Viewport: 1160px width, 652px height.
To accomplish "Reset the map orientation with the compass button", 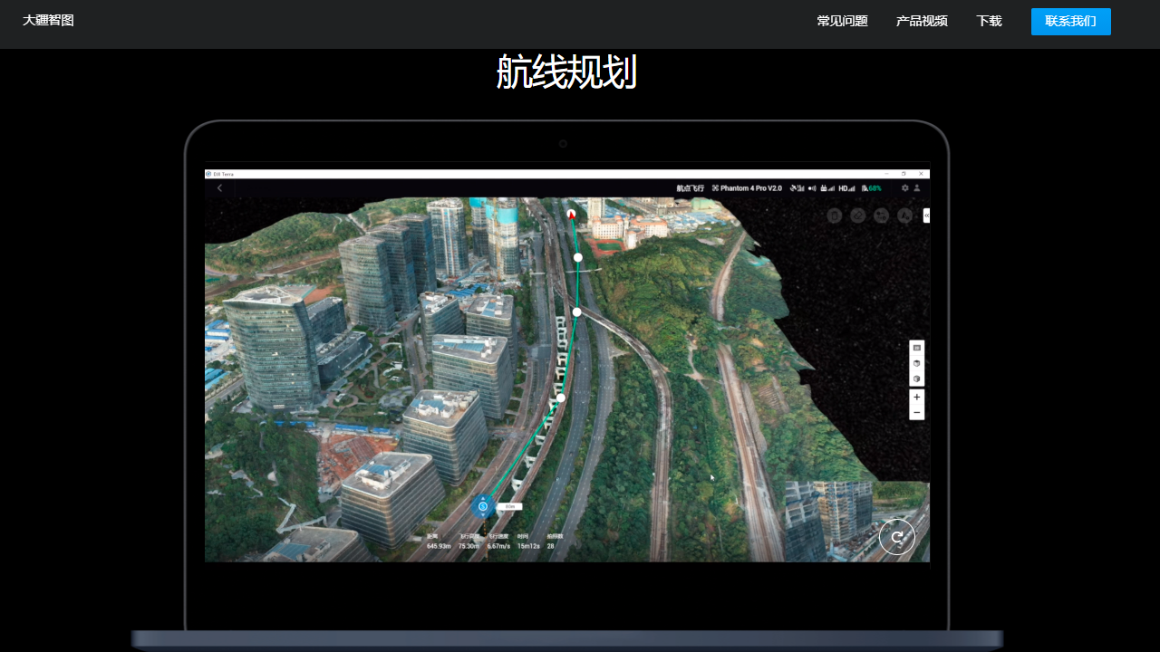I will 896,536.
